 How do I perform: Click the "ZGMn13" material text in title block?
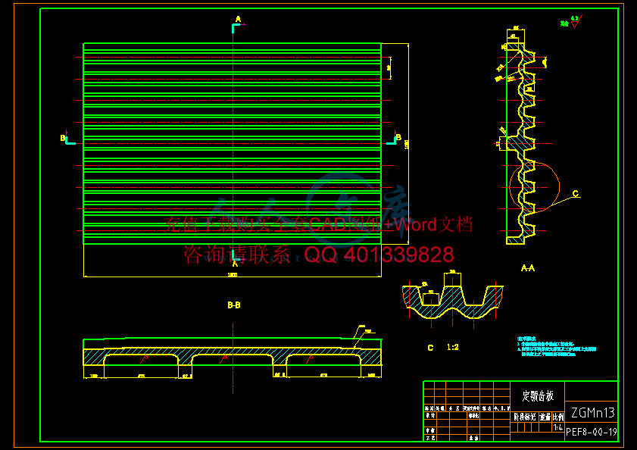click(593, 413)
